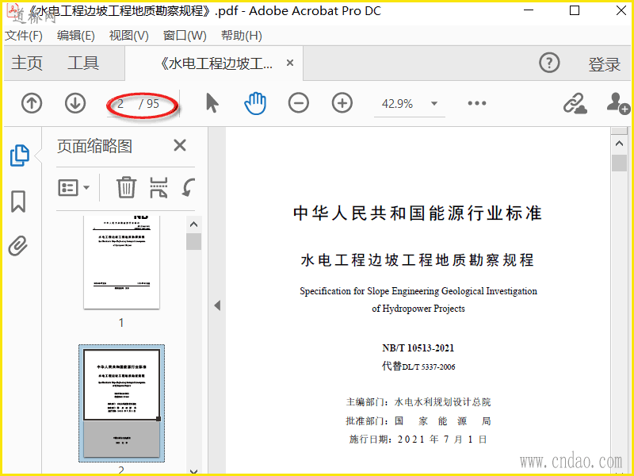The height and width of the screenshot is (476, 634).
Task: Click the title 水电工程边坡工程地质勘察规程
Action: (418, 260)
